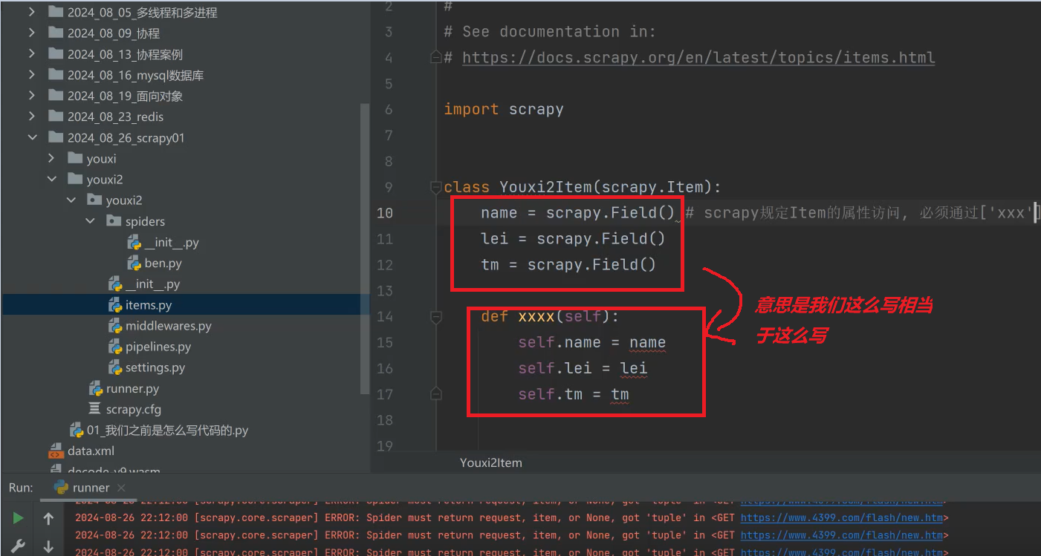Click the 'self.tm = tm' line

[574, 394]
